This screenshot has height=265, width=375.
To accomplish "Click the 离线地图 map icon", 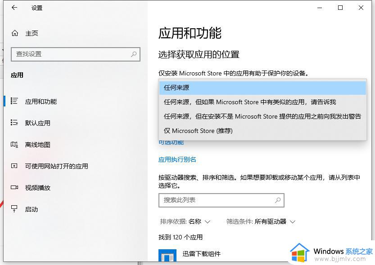I will tap(14, 144).
